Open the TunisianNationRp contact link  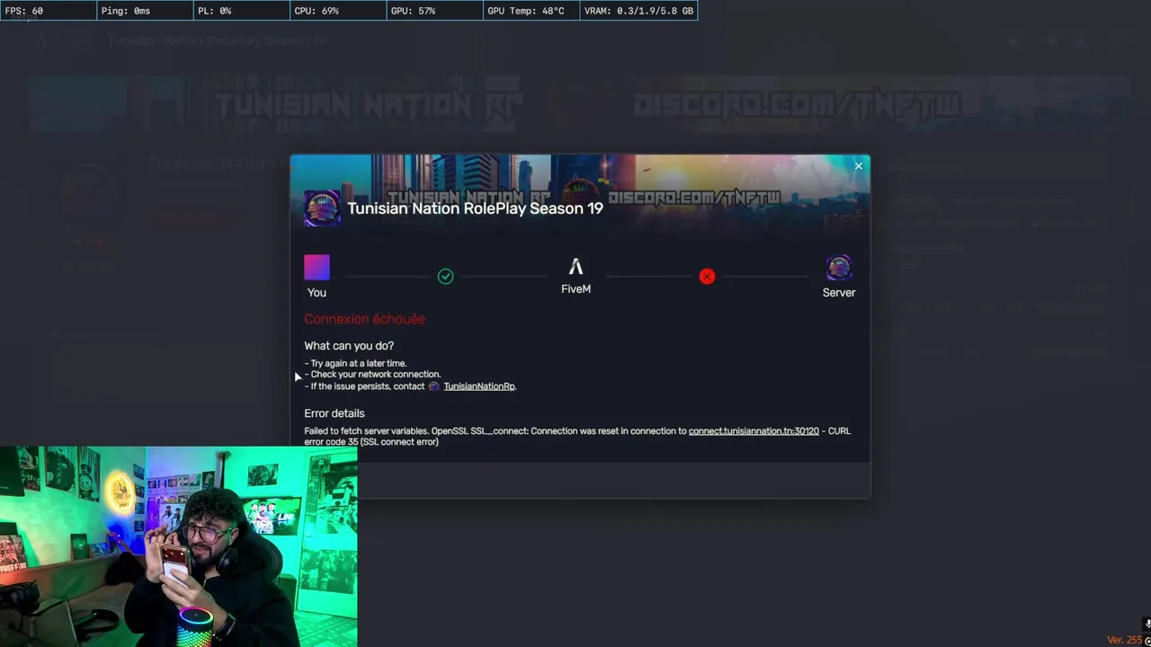point(478,386)
